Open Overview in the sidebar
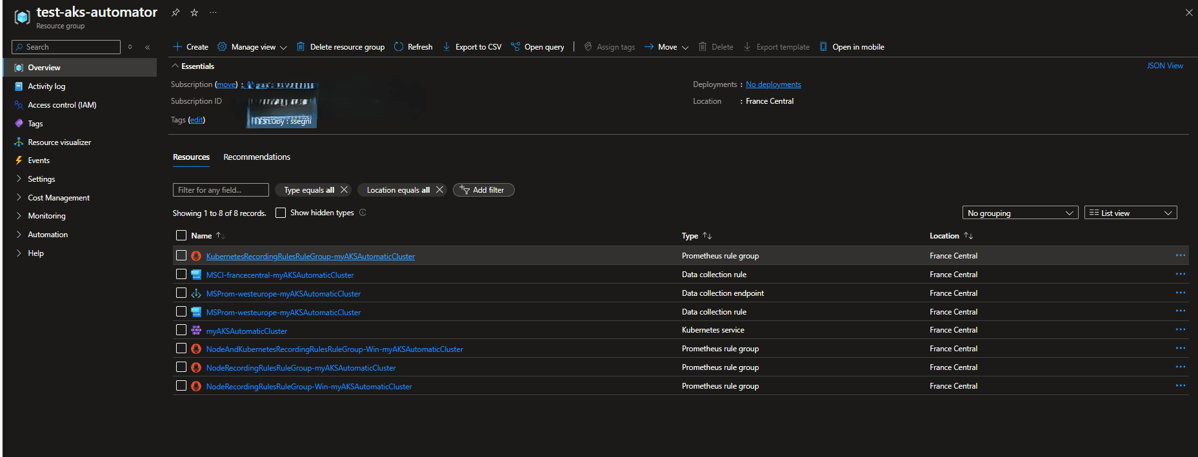This screenshot has height=457, width=1198. 80,68
